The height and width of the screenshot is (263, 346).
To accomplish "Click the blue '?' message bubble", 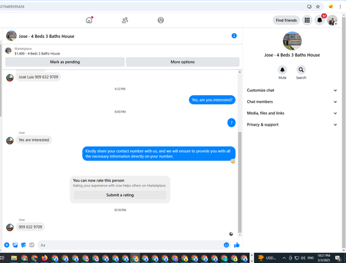I will [x=231, y=123].
